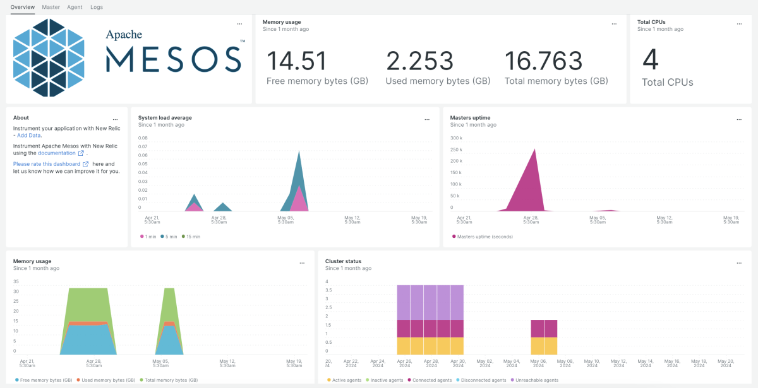Viewport: 758px width, 388px height.
Task: Toggle Active agents legend series
Action: click(x=344, y=380)
